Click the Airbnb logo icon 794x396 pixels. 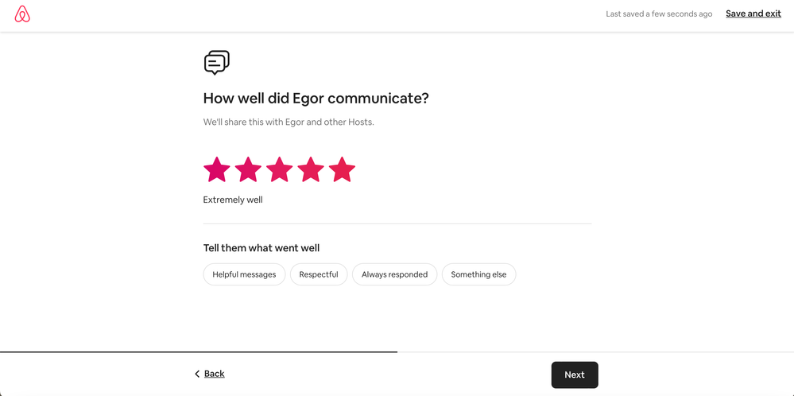coord(22,14)
